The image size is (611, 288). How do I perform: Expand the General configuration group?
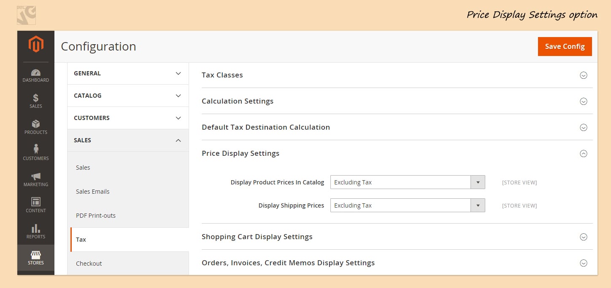tap(128, 73)
